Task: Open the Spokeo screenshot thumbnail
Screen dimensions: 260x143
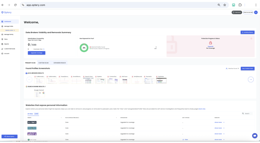Action: [x=100, y=81]
